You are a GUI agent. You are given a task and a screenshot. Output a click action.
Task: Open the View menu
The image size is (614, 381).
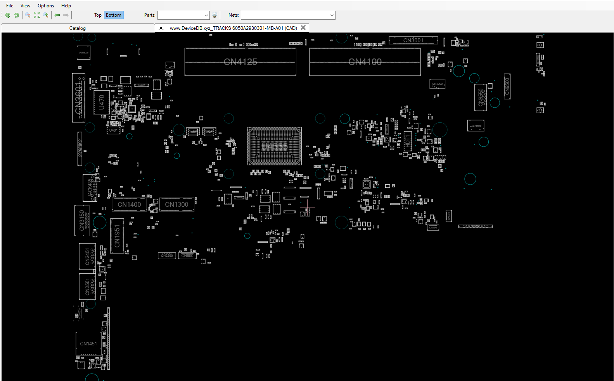tap(25, 6)
